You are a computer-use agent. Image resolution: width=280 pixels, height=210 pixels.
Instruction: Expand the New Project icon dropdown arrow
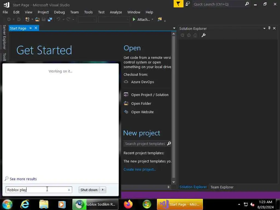click(x=32, y=19)
